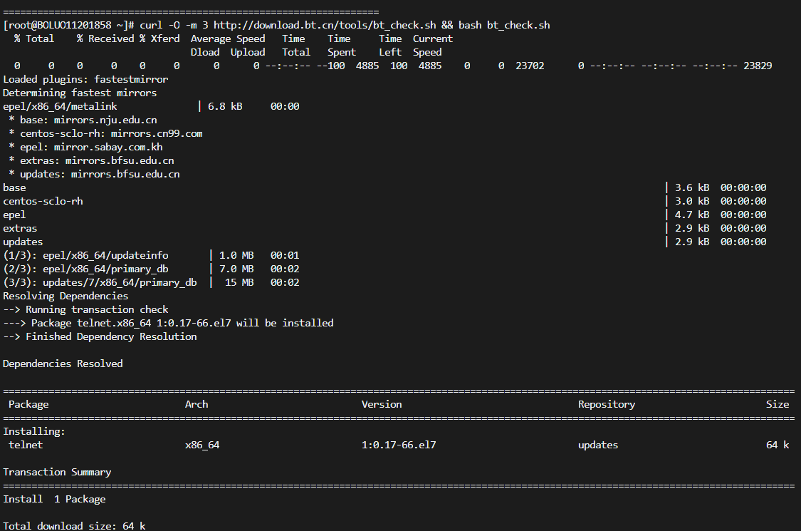
Task: Click the '64 k' value in the Size column
Action: (x=778, y=445)
